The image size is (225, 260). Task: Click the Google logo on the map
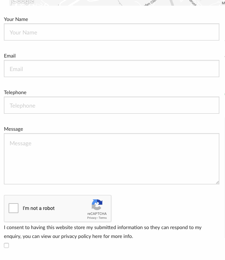pos(22,2)
